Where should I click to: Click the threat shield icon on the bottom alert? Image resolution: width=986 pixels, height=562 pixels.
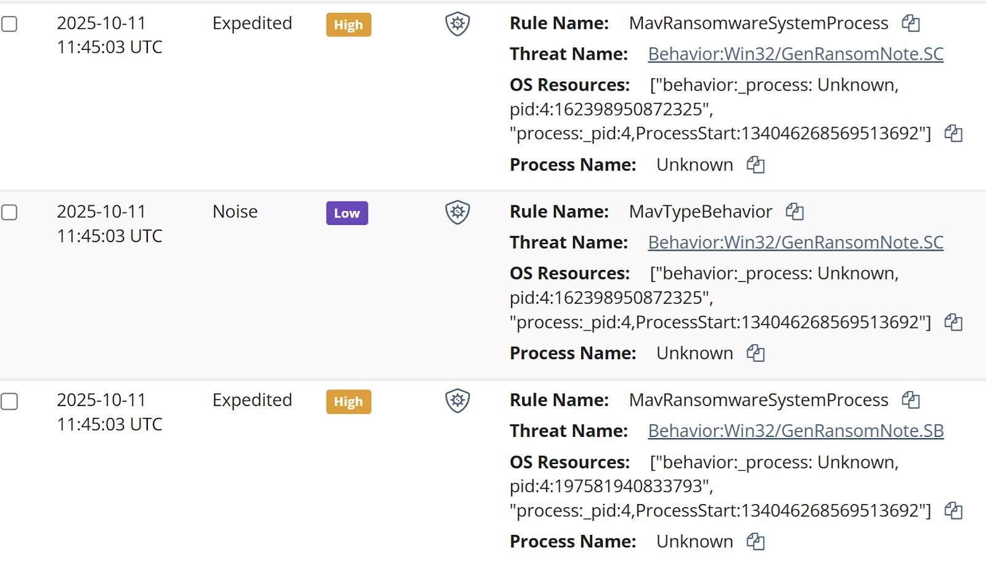pyautogui.click(x=457, y=402)
